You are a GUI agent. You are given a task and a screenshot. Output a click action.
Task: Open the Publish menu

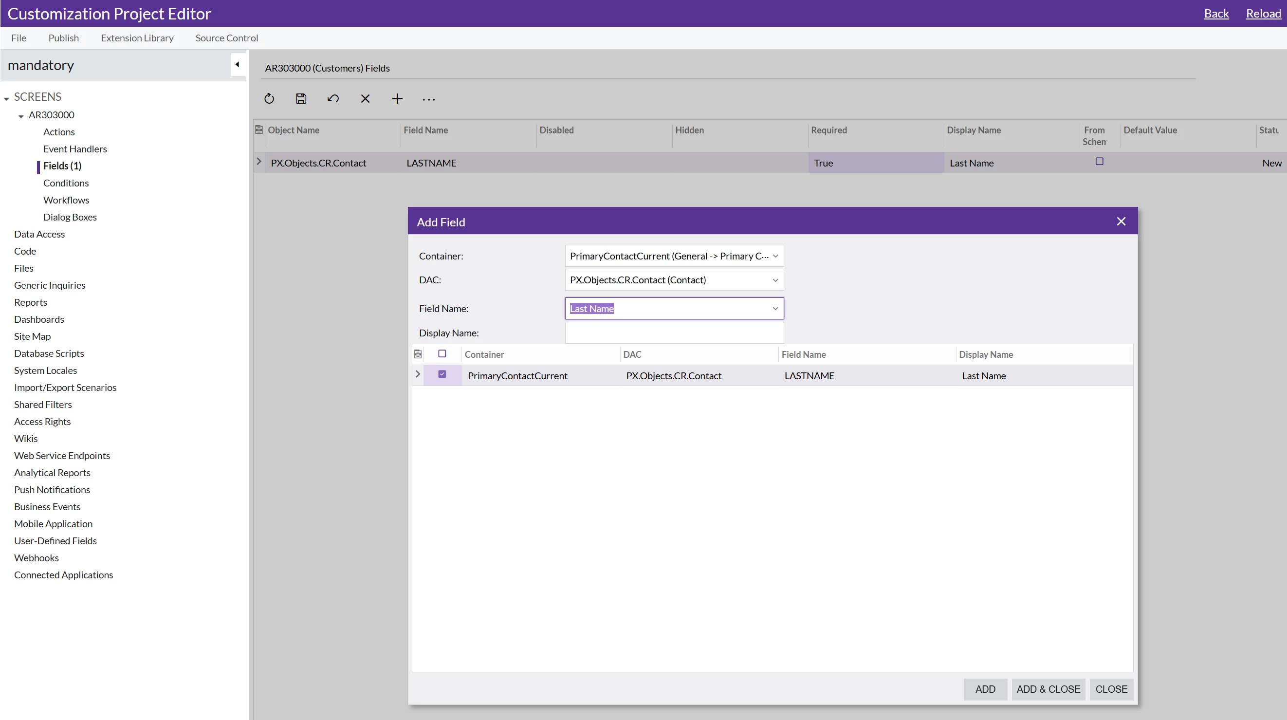coord(63,38)
